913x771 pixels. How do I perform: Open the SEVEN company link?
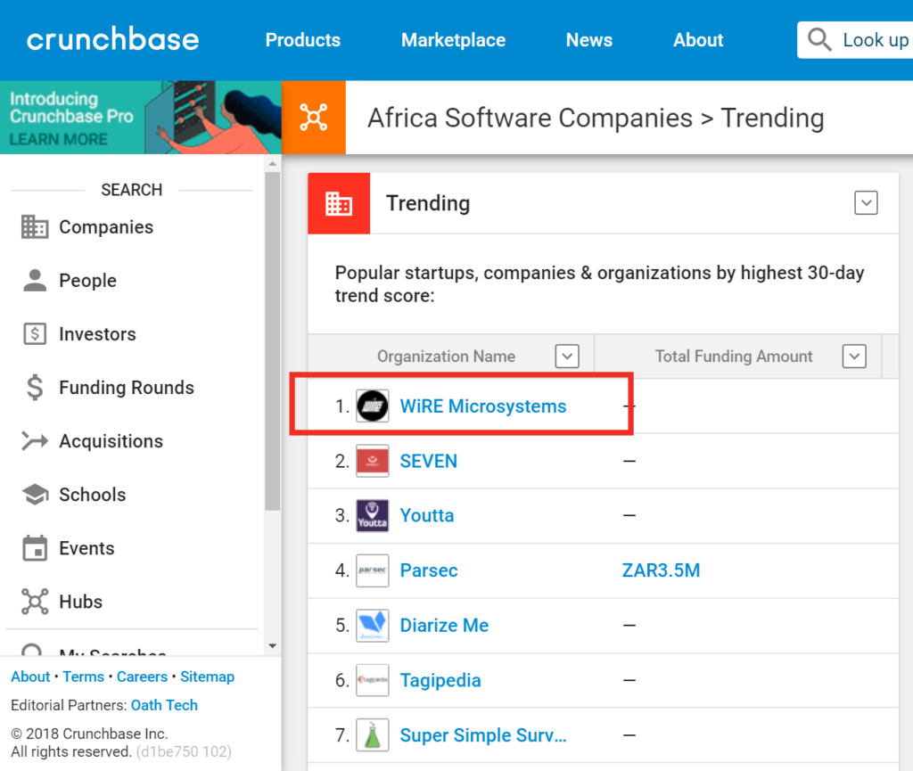tap(429, 461)
